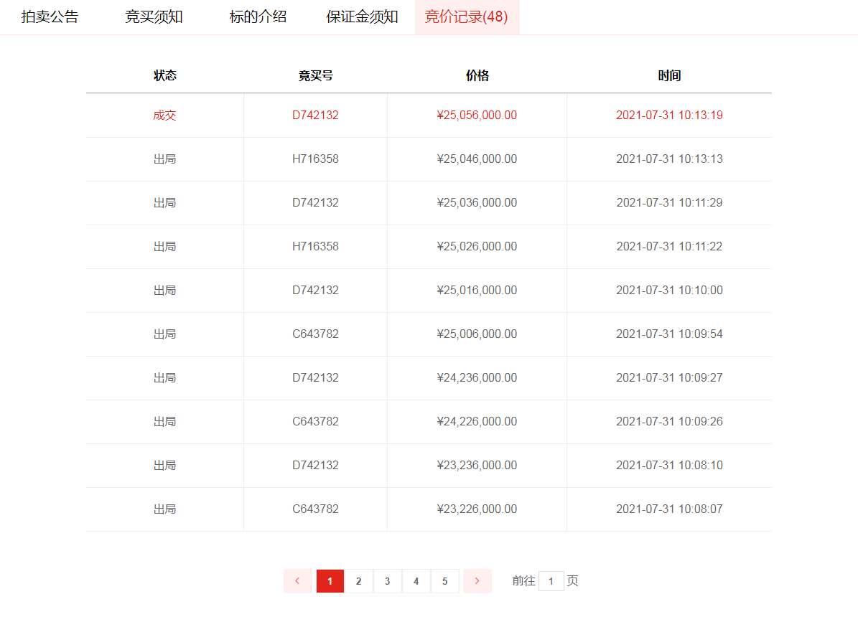Click price ¥25,026,000.00

point(477,247)
